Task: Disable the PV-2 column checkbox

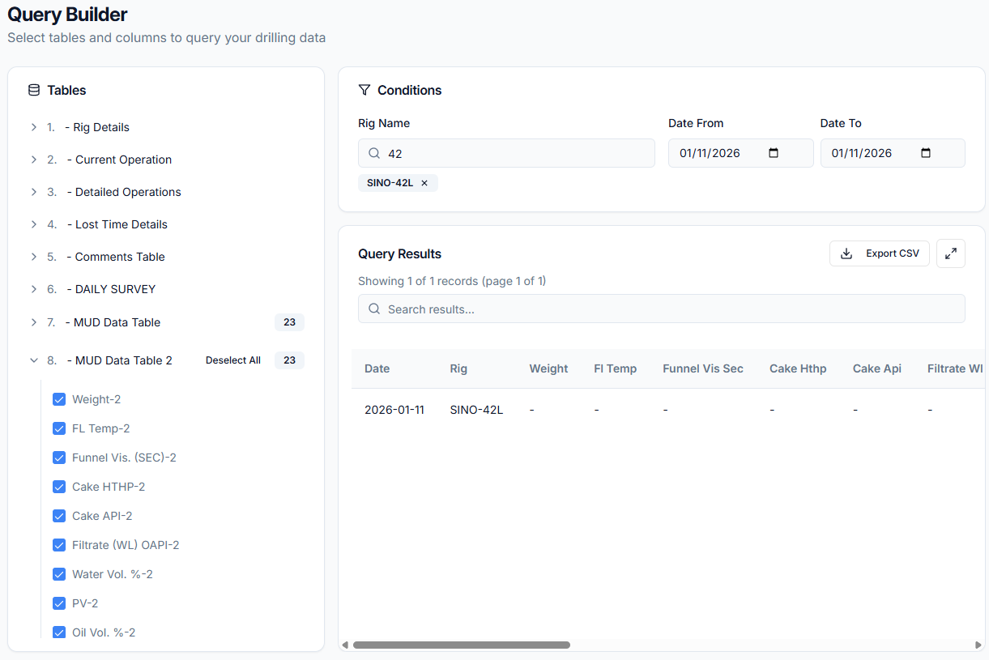Action: (59, 603)
